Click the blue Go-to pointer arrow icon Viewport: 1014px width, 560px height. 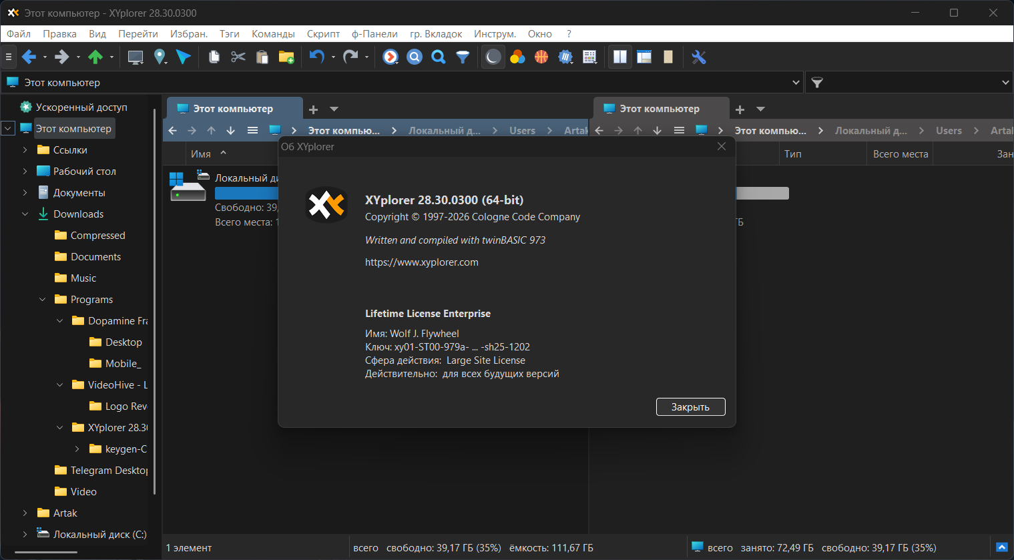pyautogui.click(x=184, y=57)
